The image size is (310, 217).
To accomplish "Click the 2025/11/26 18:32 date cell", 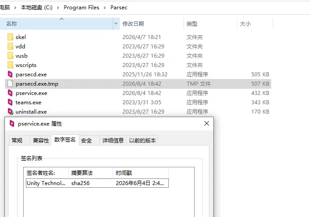I will 145,75.
